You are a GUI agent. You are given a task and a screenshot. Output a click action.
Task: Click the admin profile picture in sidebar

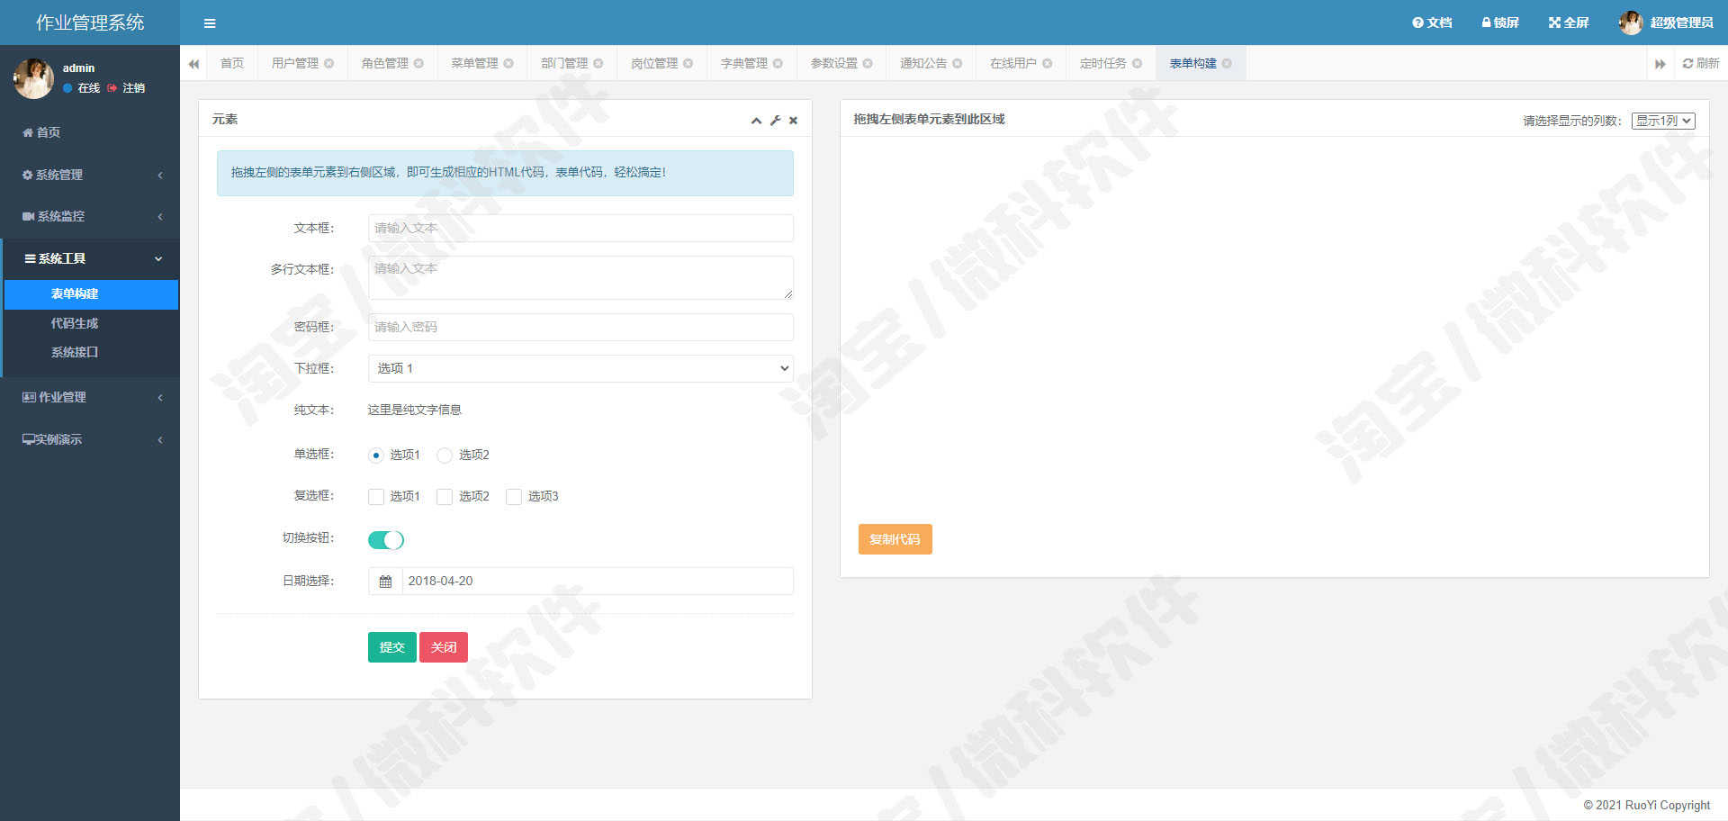point(33,78)
